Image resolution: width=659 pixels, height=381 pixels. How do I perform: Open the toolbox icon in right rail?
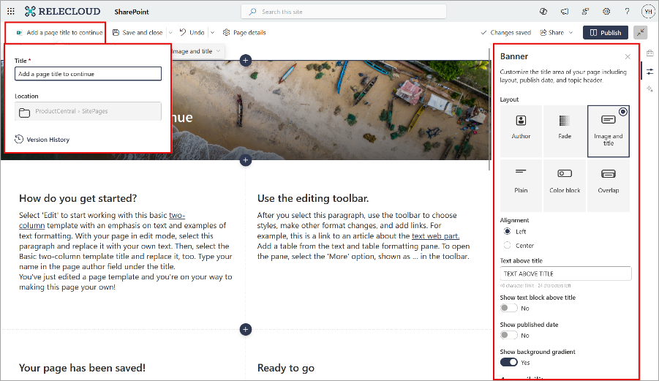[x=649, y=53]
